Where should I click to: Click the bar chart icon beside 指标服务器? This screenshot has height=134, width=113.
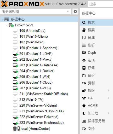click(84, 121)
